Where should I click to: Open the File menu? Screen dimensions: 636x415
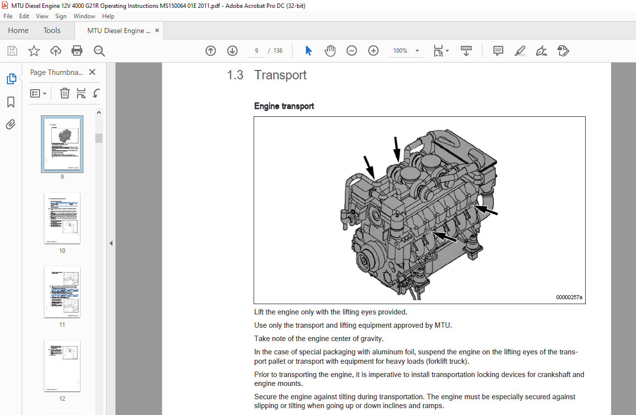(8, 16)
